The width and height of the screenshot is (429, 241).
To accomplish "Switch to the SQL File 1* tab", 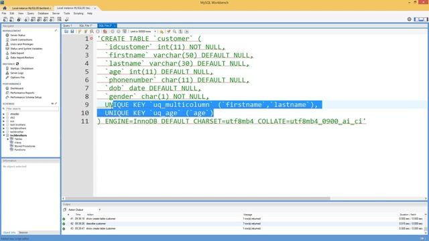I will [x=86, y=25].
